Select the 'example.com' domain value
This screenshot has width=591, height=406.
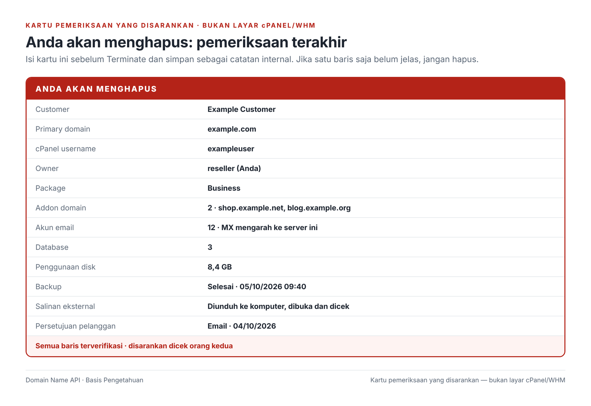(x=232, y=129)
